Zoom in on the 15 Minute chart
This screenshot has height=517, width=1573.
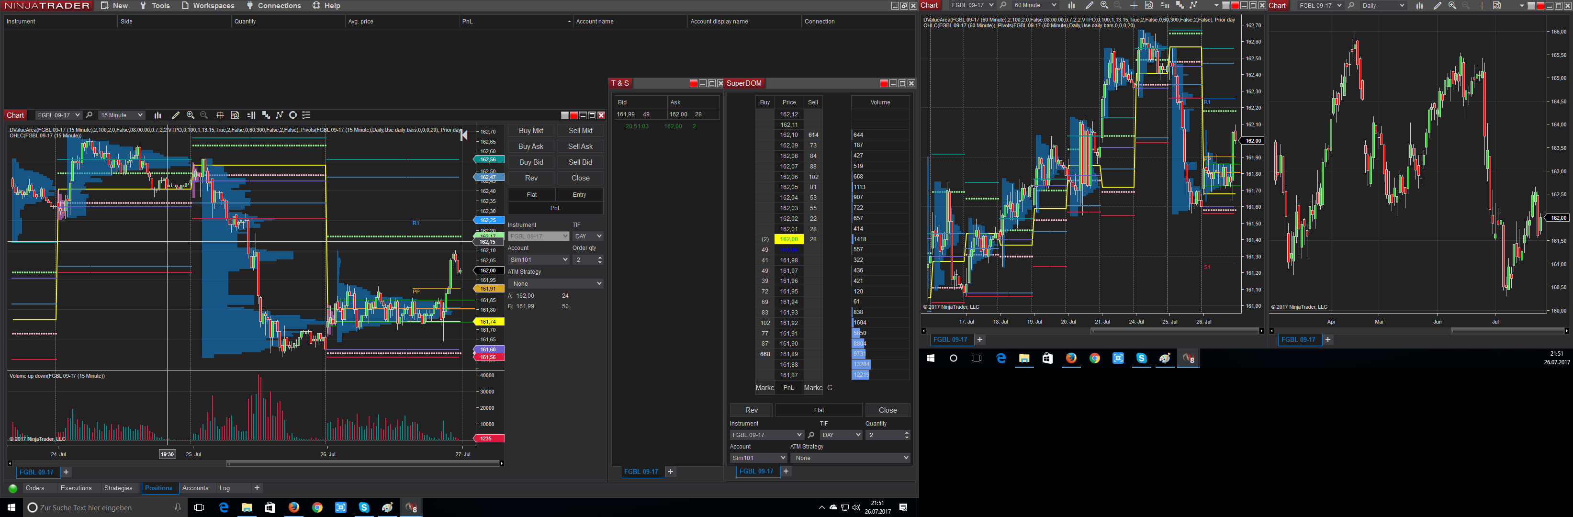pyautogui.click(x=191, y=115)
